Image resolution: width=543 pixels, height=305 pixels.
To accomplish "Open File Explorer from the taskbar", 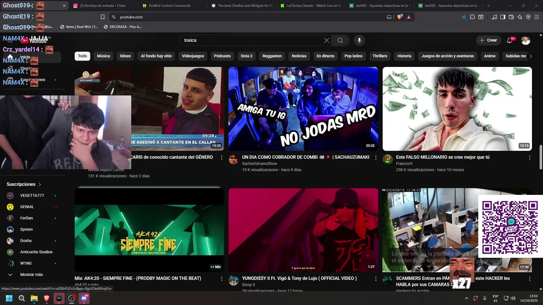I will [34, 298].
